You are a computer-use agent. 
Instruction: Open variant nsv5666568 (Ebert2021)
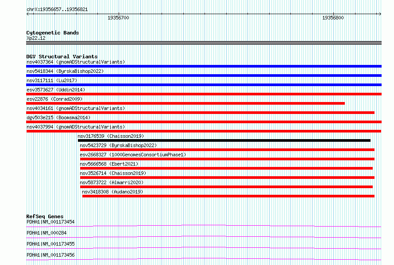109,164
